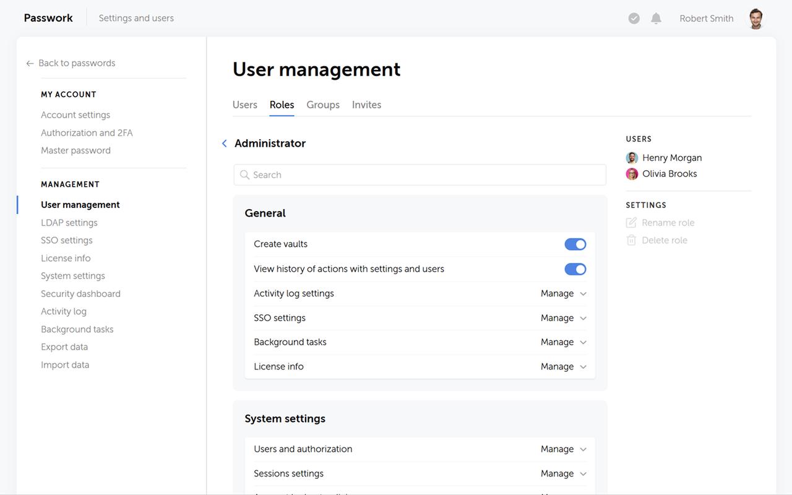This screenshot has height=495, width=792.
Task: Open License info Manage dropdown
Action: click(563, 366)
